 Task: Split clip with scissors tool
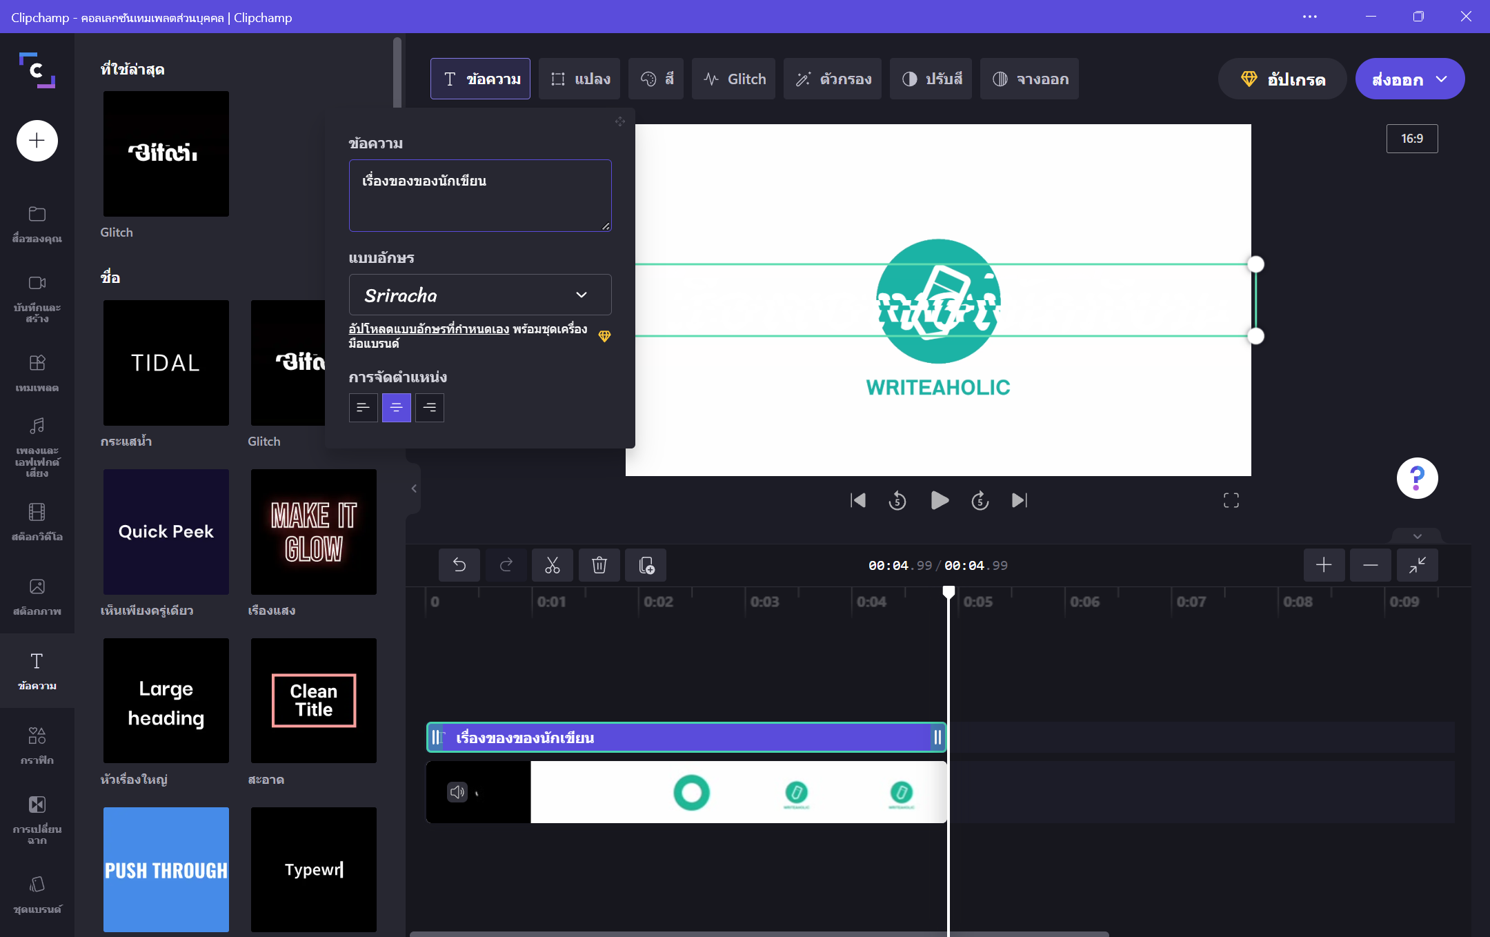click(x=553, y=565)
